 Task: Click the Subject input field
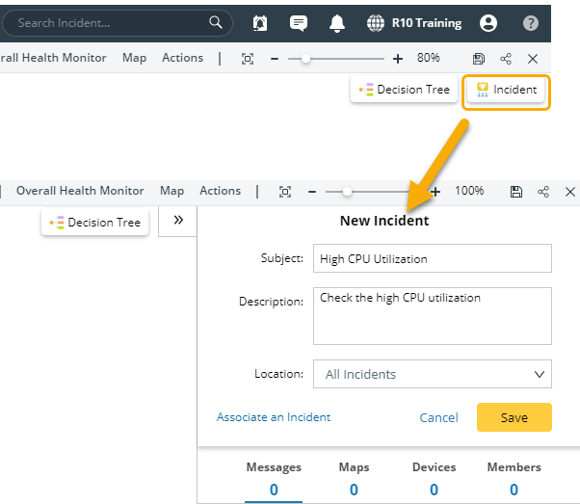[432, 258]
